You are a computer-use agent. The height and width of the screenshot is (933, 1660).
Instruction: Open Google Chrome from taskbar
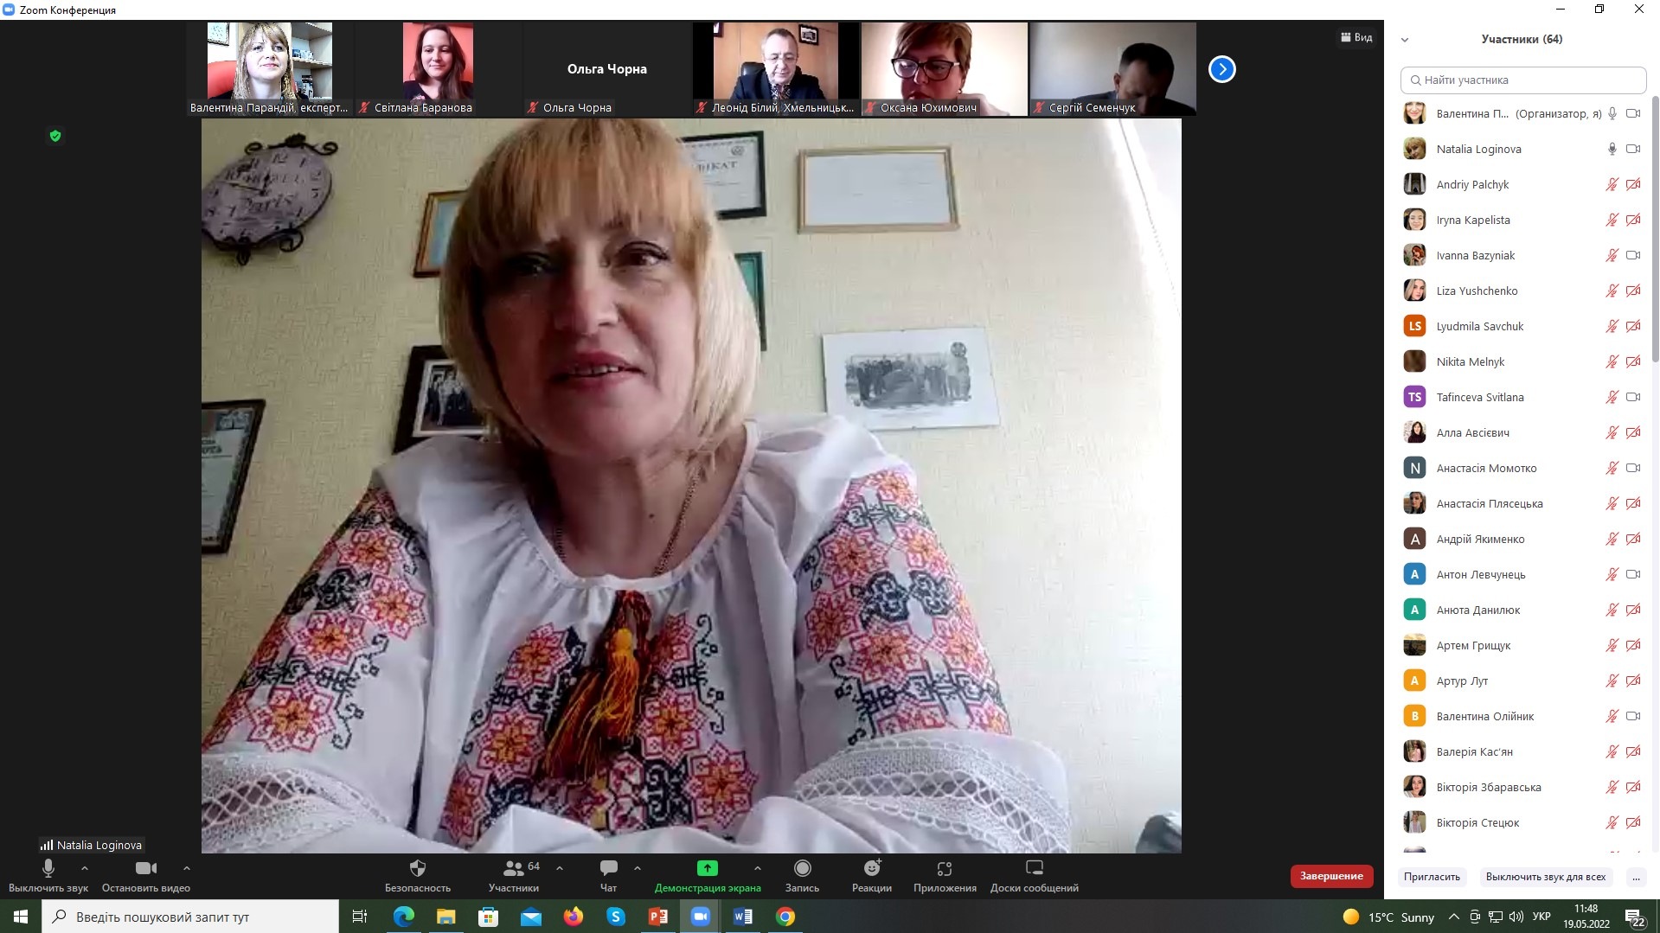tap(785, 917)
